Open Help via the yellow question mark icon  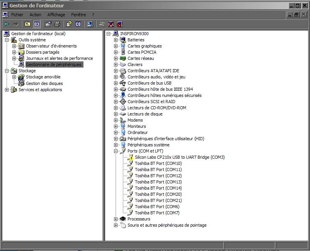69,24
